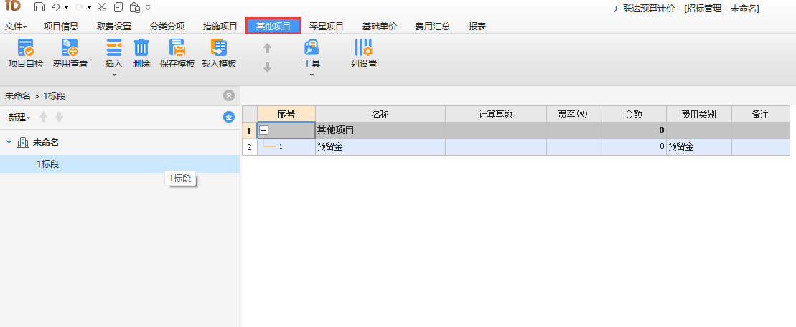Select row header number 1

tap(249, 131)
